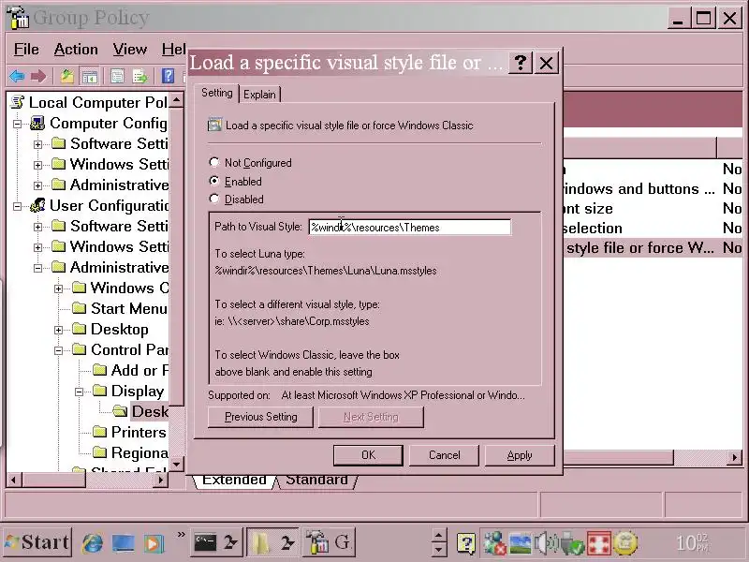Click the Back arrow in Group Policy toolbar
Screen dimensions: 749x562
(x=16, y=76)
